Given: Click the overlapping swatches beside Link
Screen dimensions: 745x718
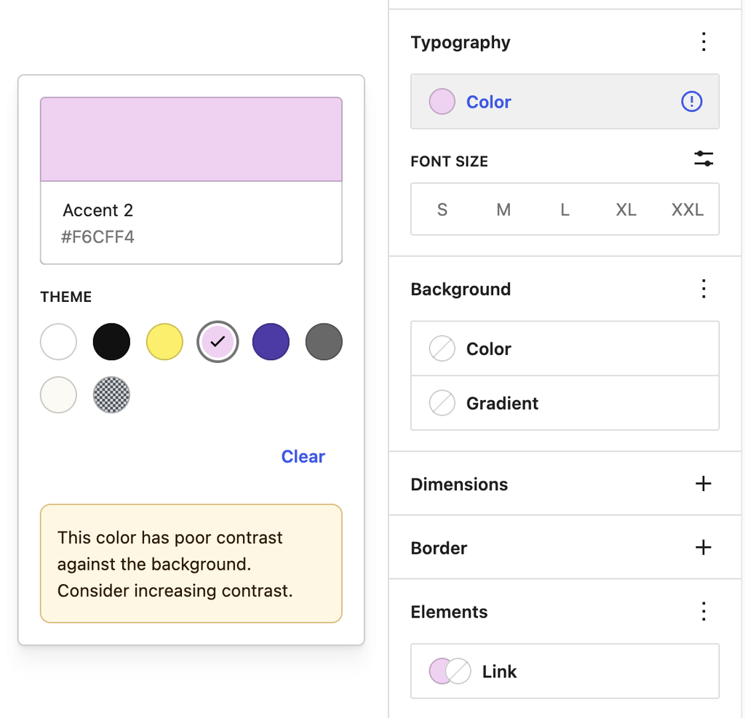Looking at the screenshot, I should (450, 671).
